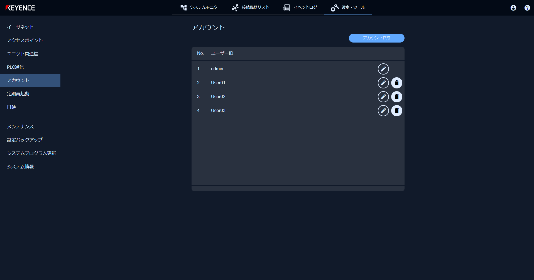This screenshot has width=534, height=280.
Task: Edit the admin account with pencil icon
Action: point(383,69)
